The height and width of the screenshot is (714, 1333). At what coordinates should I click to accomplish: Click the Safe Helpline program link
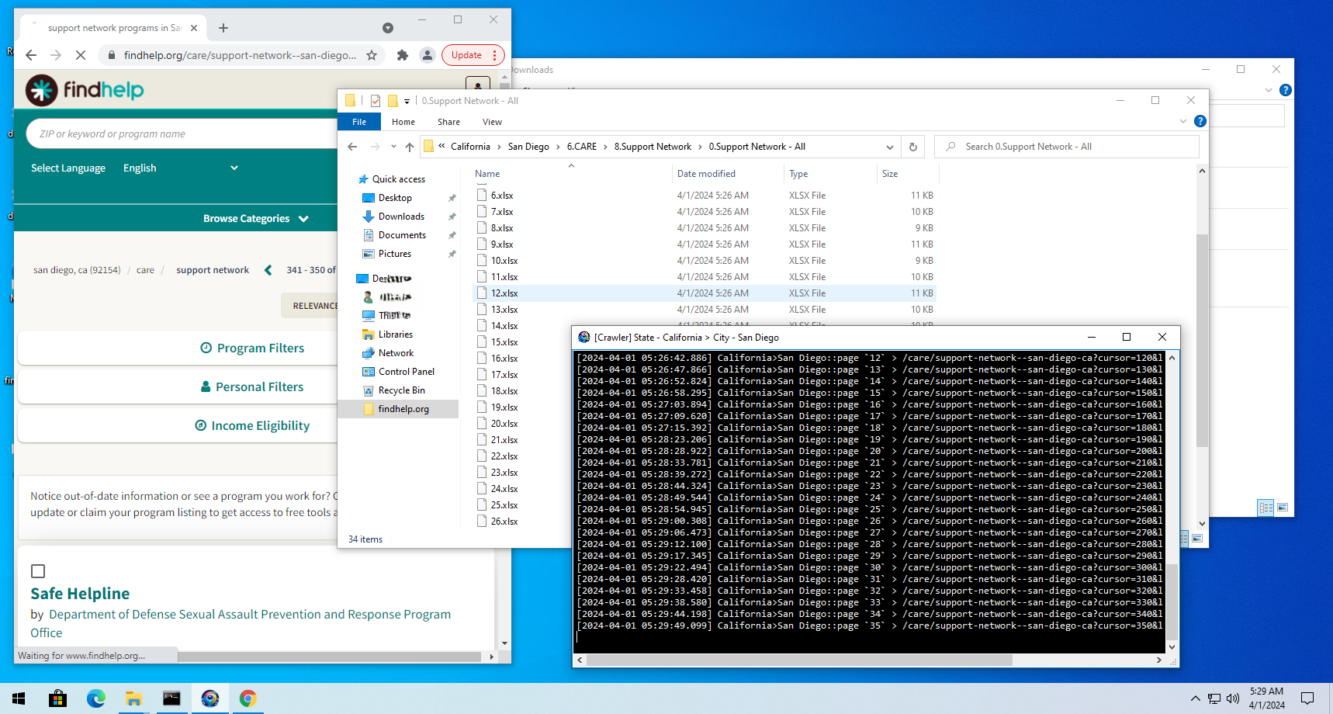click(x=80, y=594)
